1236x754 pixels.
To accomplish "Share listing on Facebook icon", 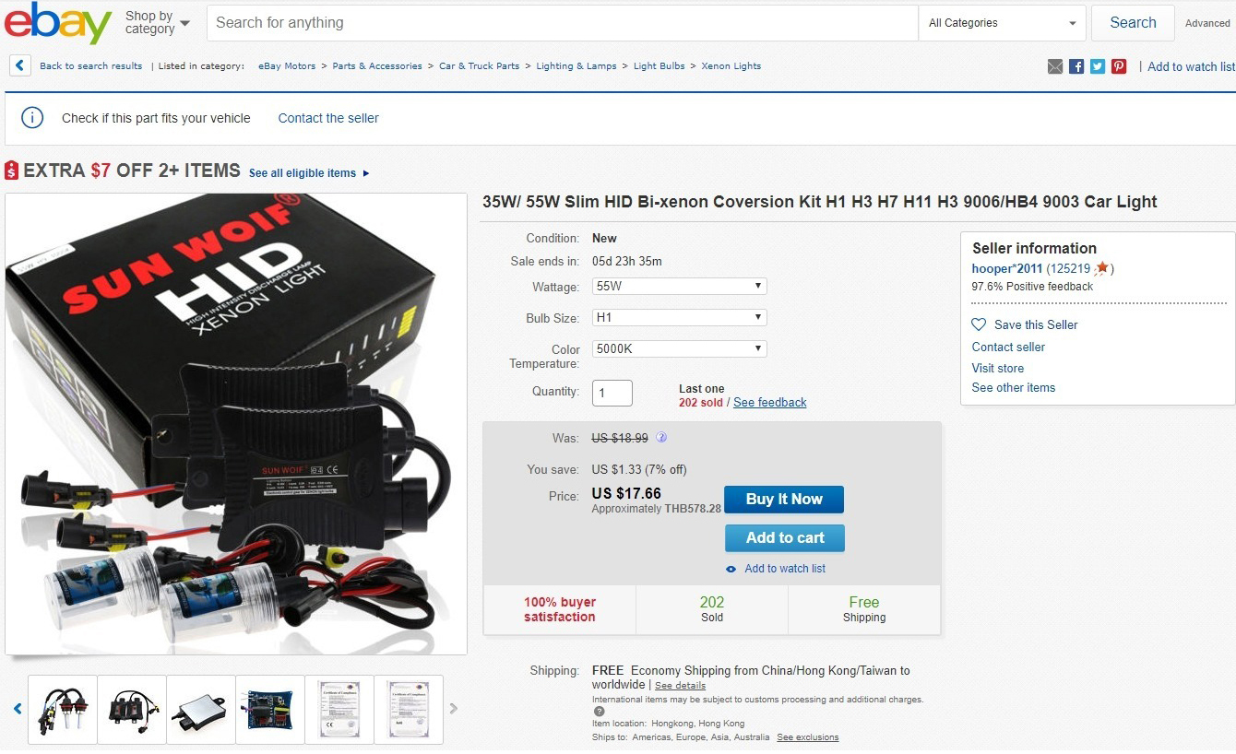I will 1076,66.
